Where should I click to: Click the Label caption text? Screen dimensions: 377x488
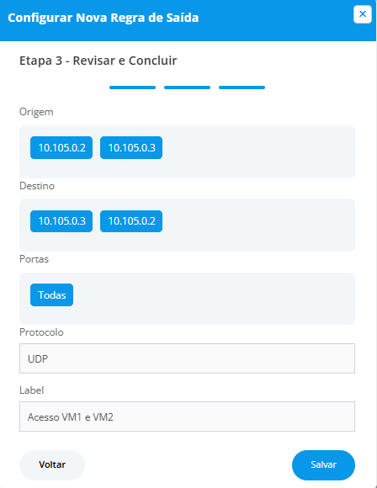click(x=31, y=390)
